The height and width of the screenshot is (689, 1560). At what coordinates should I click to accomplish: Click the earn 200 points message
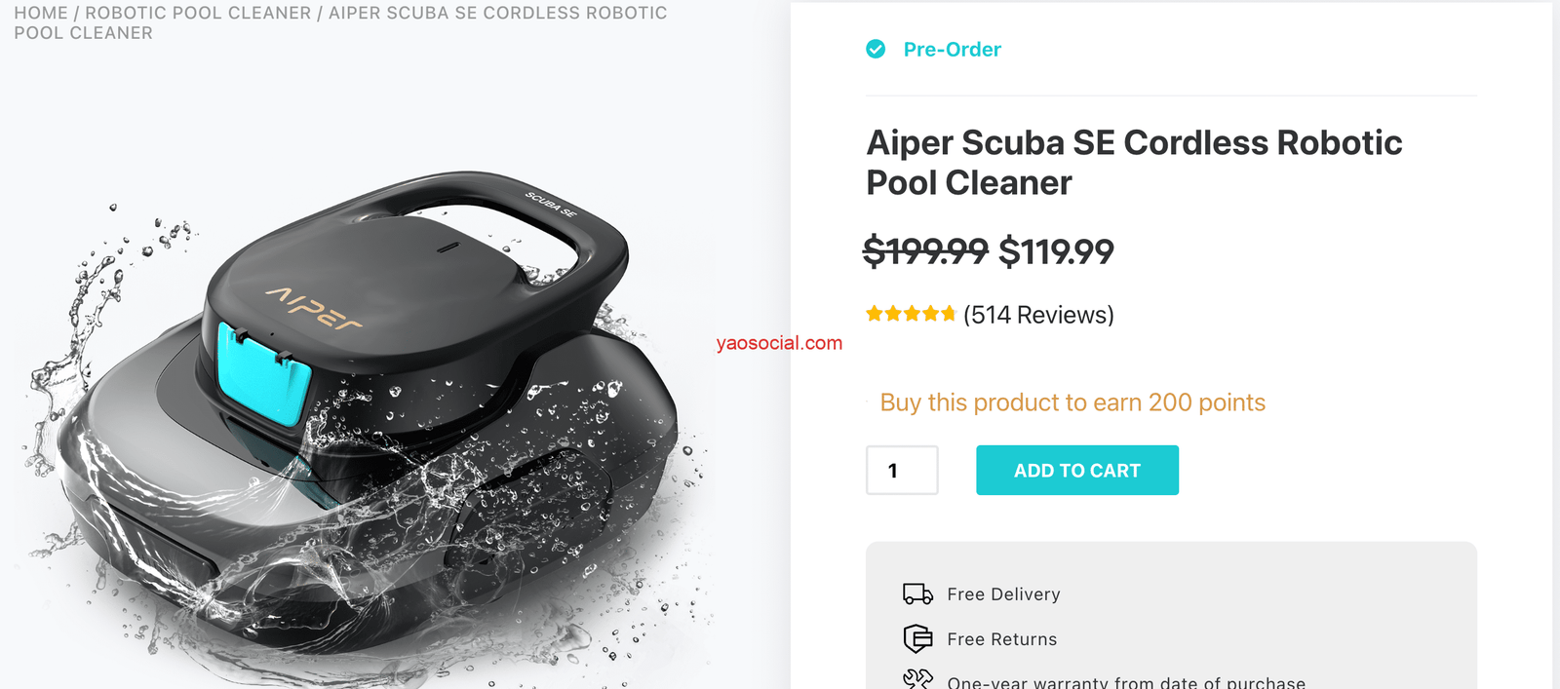[1072, 402]
